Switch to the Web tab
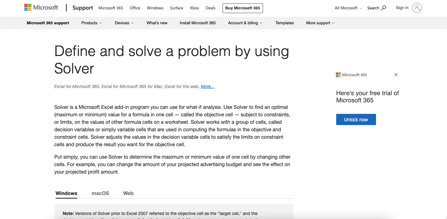Viewport: 447px width, 219px height. (128, 193)
